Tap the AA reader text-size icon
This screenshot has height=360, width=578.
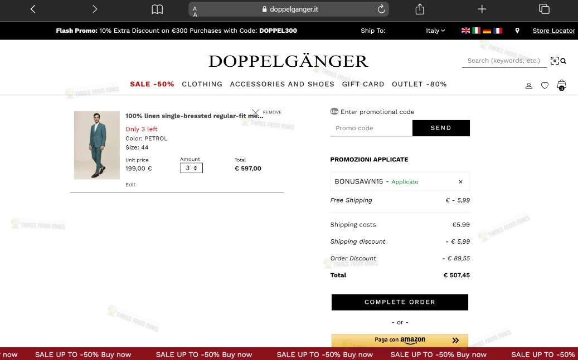[195, 11]
